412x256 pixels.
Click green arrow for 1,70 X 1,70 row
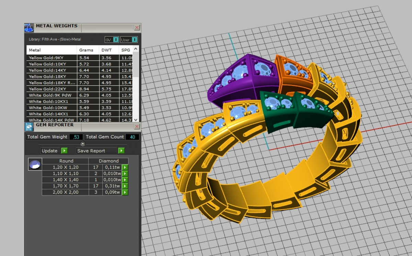pos(125,186)
